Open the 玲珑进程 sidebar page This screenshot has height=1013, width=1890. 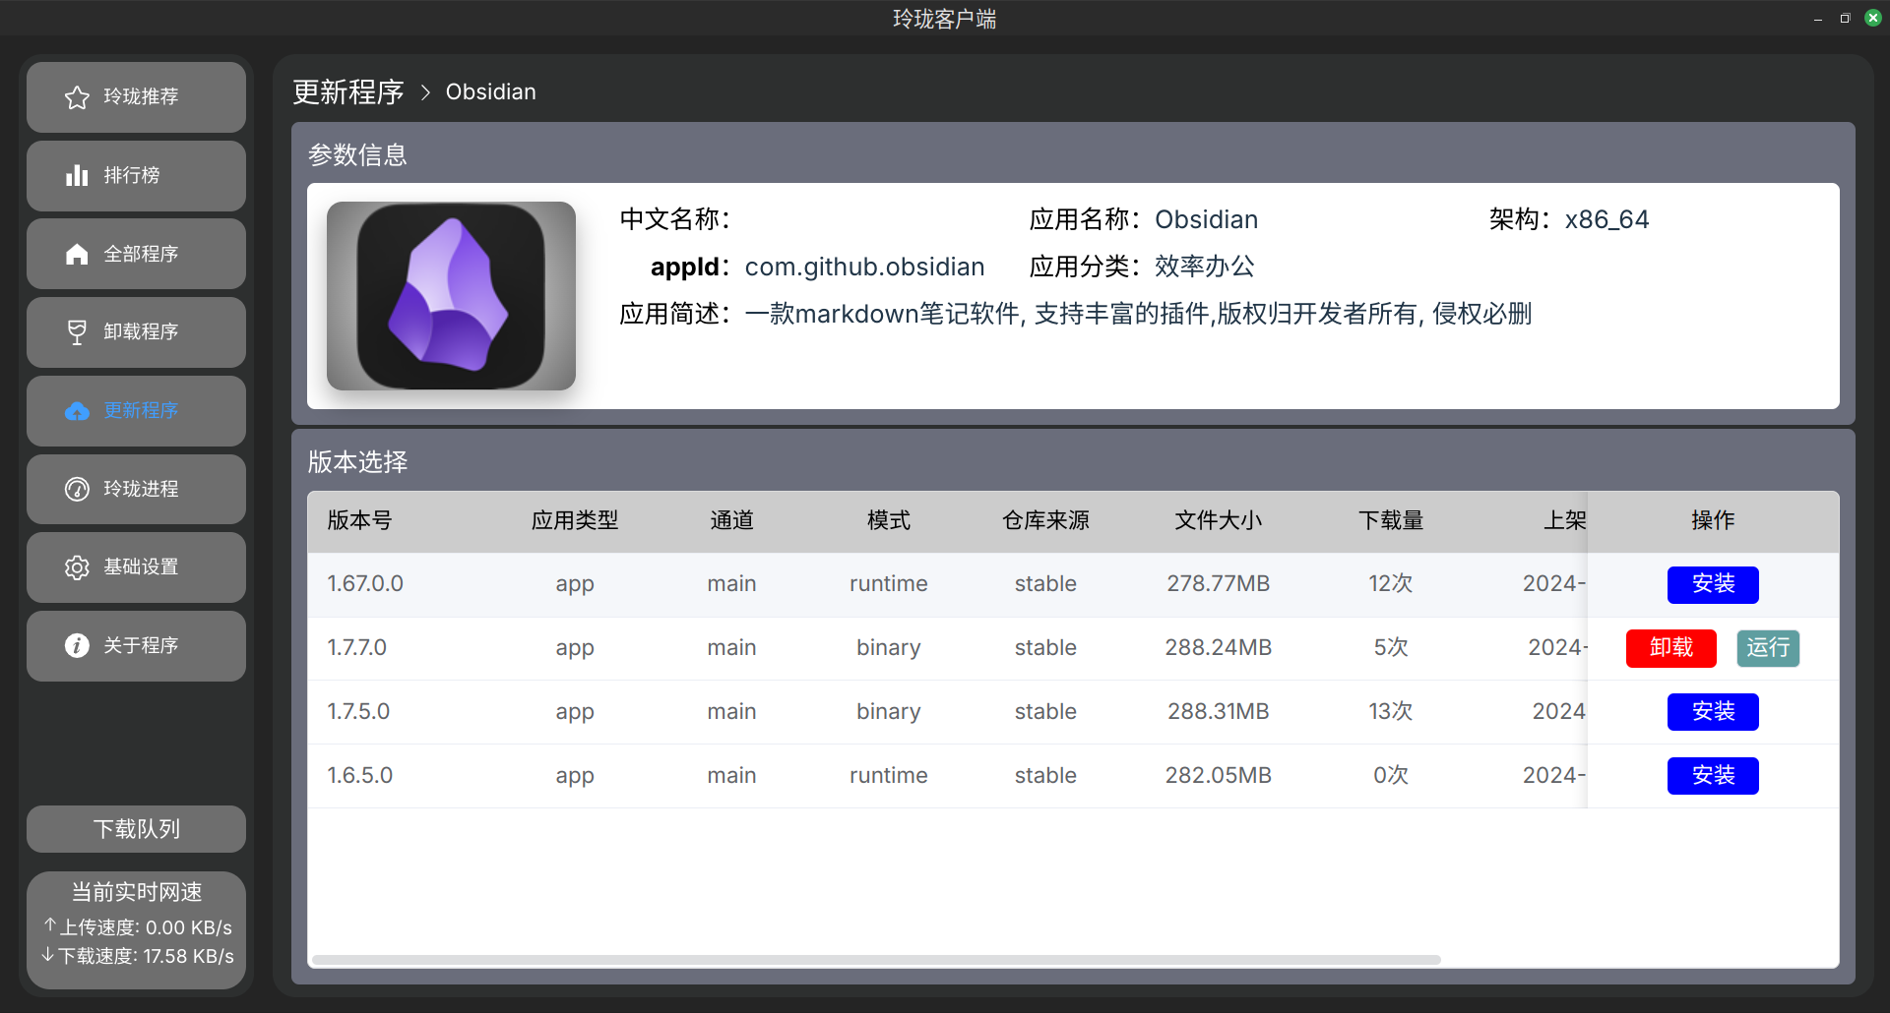[x=136, y=489]
